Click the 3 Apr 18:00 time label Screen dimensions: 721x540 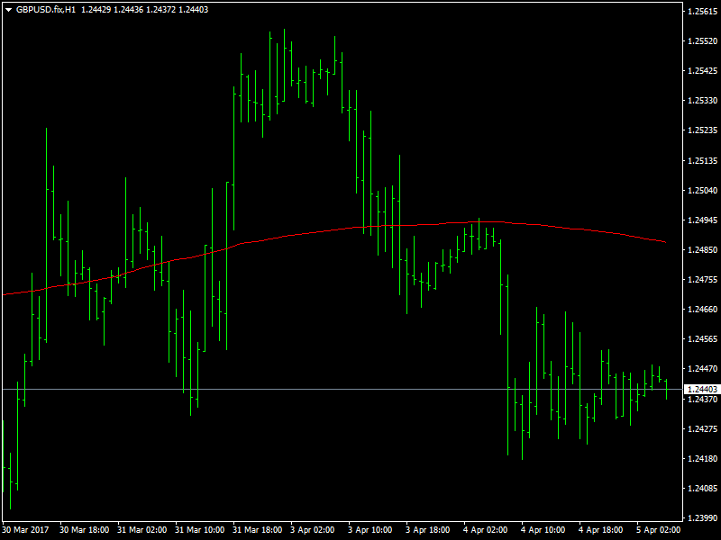point(428,530)
